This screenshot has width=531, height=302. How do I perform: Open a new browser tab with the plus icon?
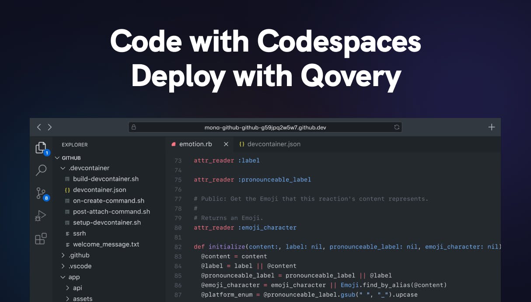tap(491, 127)
